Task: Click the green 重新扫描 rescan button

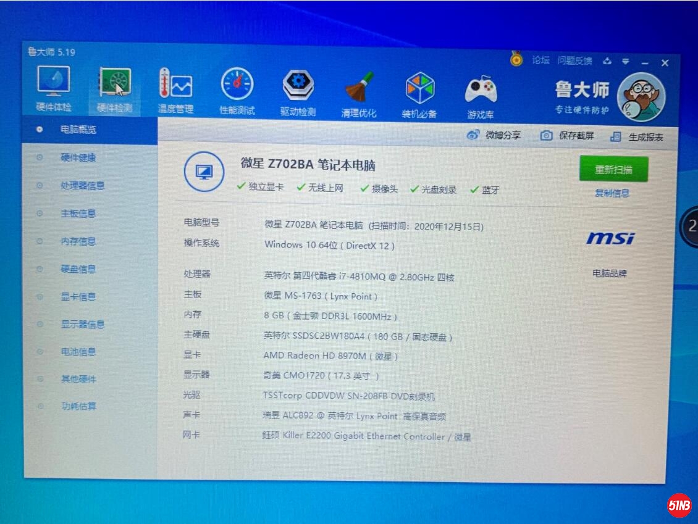Action: [613, 169]
